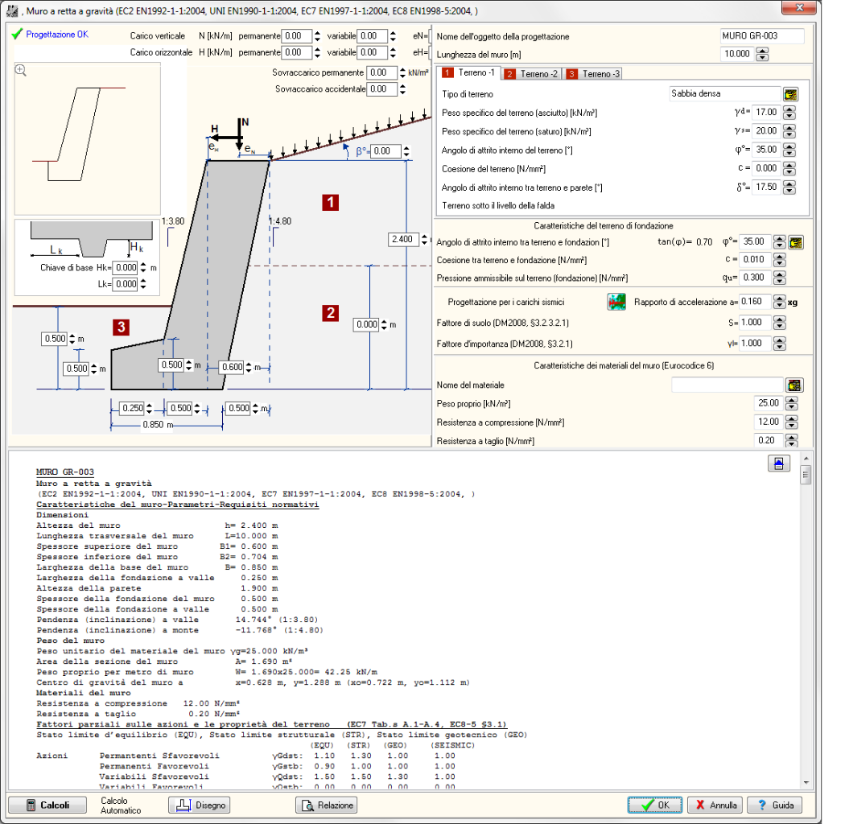The width and height of the screenshot is (845, 824).
Task: Click the report scrollbar up arrow
Action: tap(806, 459)
